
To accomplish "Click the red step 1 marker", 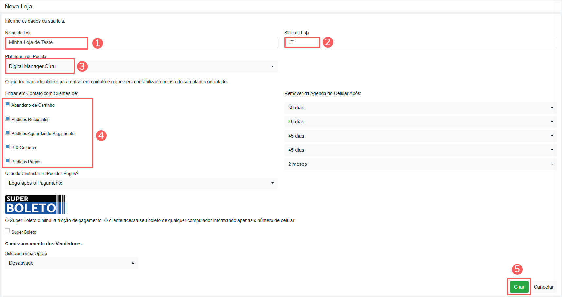I will 97,43.
